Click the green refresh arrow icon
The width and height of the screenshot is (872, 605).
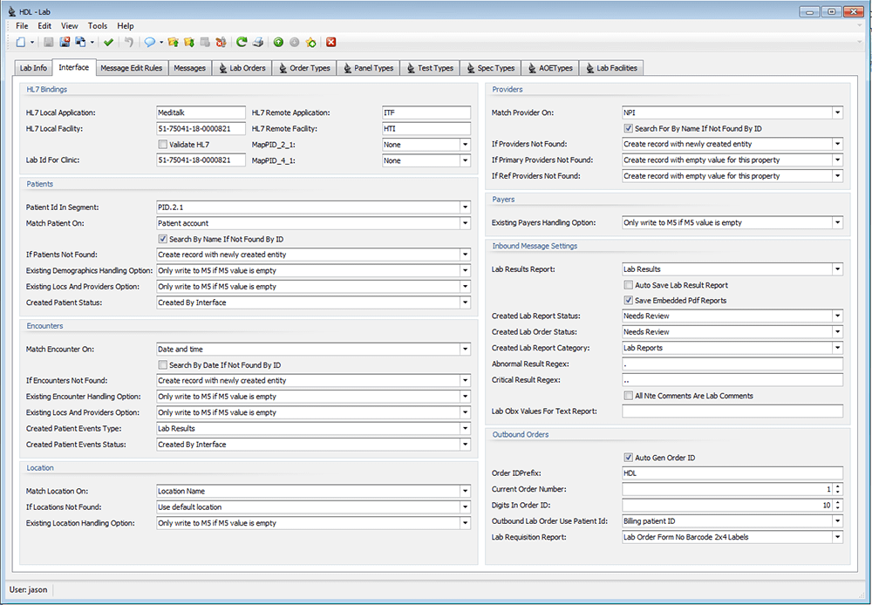click(x=242, y=42)
